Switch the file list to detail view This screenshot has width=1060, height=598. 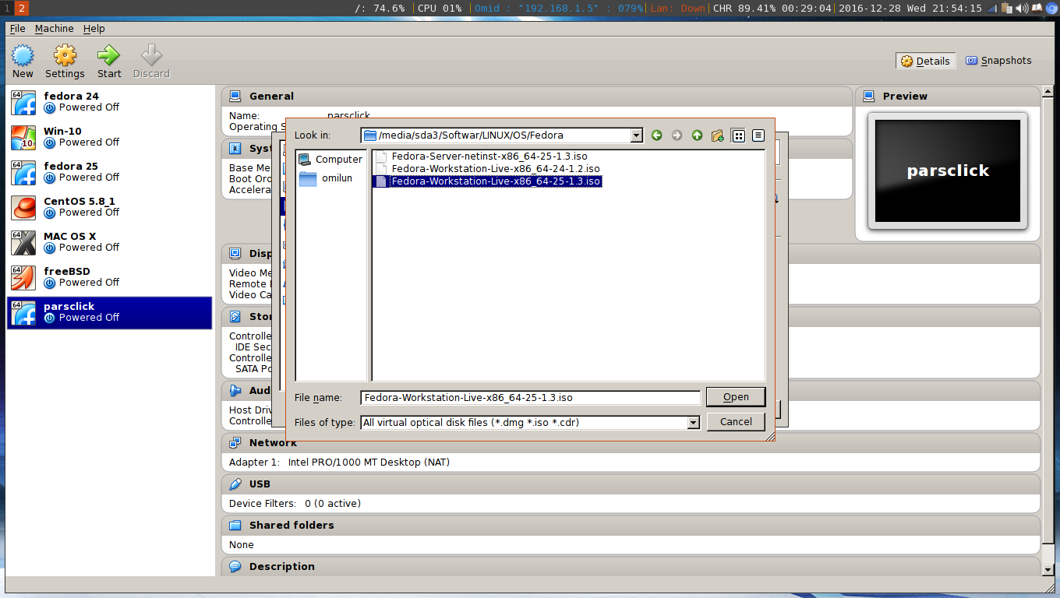(757, 135)
